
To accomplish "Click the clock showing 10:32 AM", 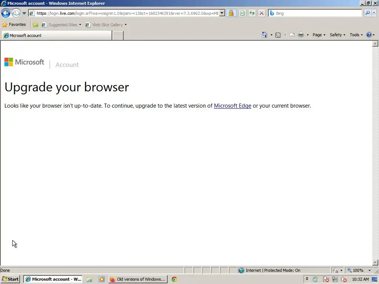I will (360, 279).
